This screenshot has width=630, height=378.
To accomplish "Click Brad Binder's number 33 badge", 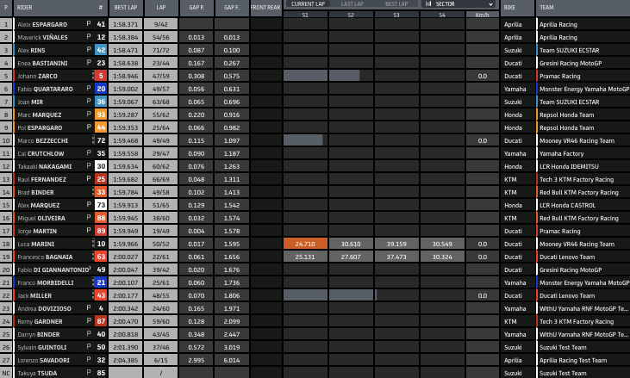I will pos(101,192).
